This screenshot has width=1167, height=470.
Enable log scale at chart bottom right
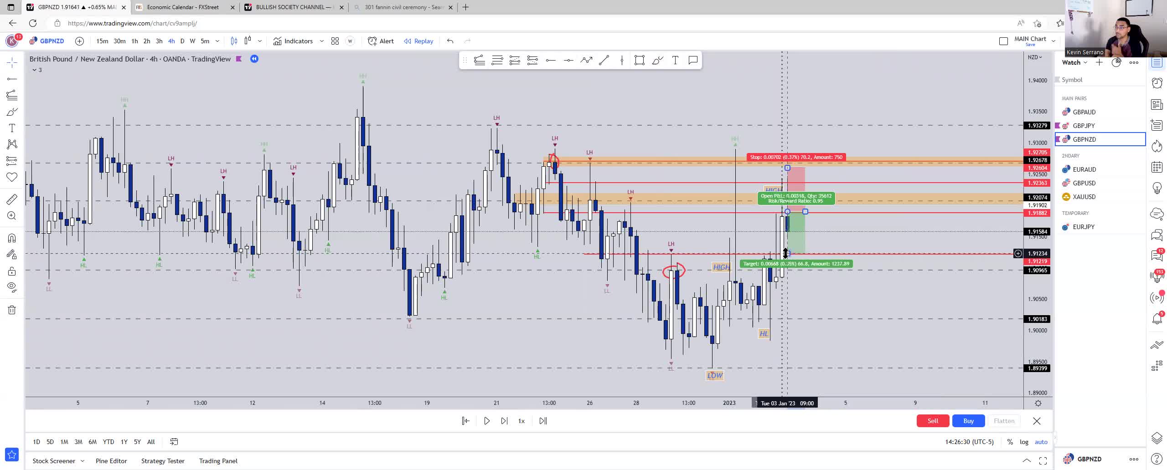(x=1024, y=442)
